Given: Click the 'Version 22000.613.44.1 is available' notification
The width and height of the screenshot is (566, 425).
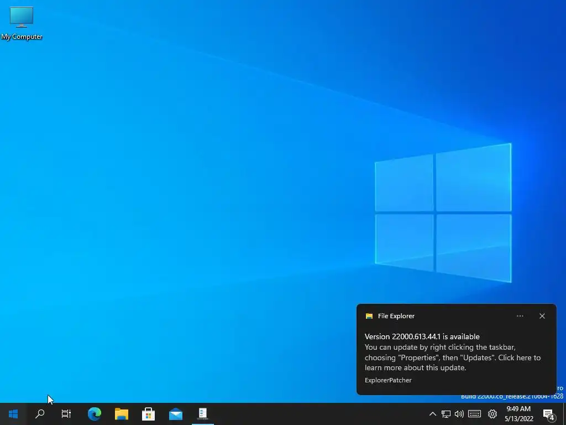Looking at the screenshot, I should (422, 337).
